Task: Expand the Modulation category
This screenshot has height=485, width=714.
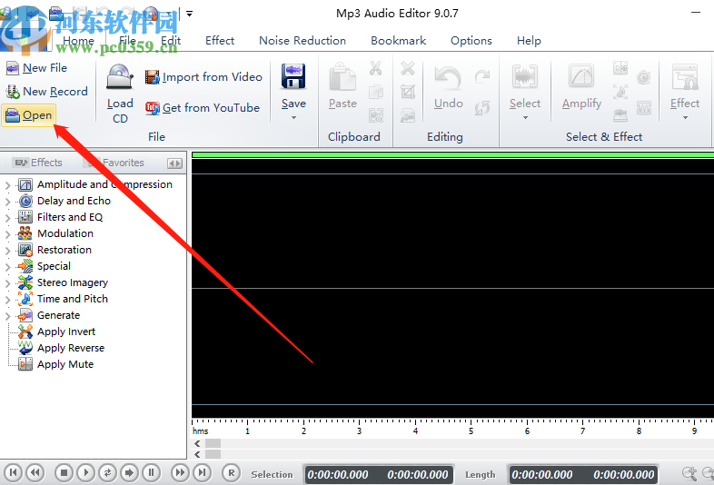Action: point(7,234)
